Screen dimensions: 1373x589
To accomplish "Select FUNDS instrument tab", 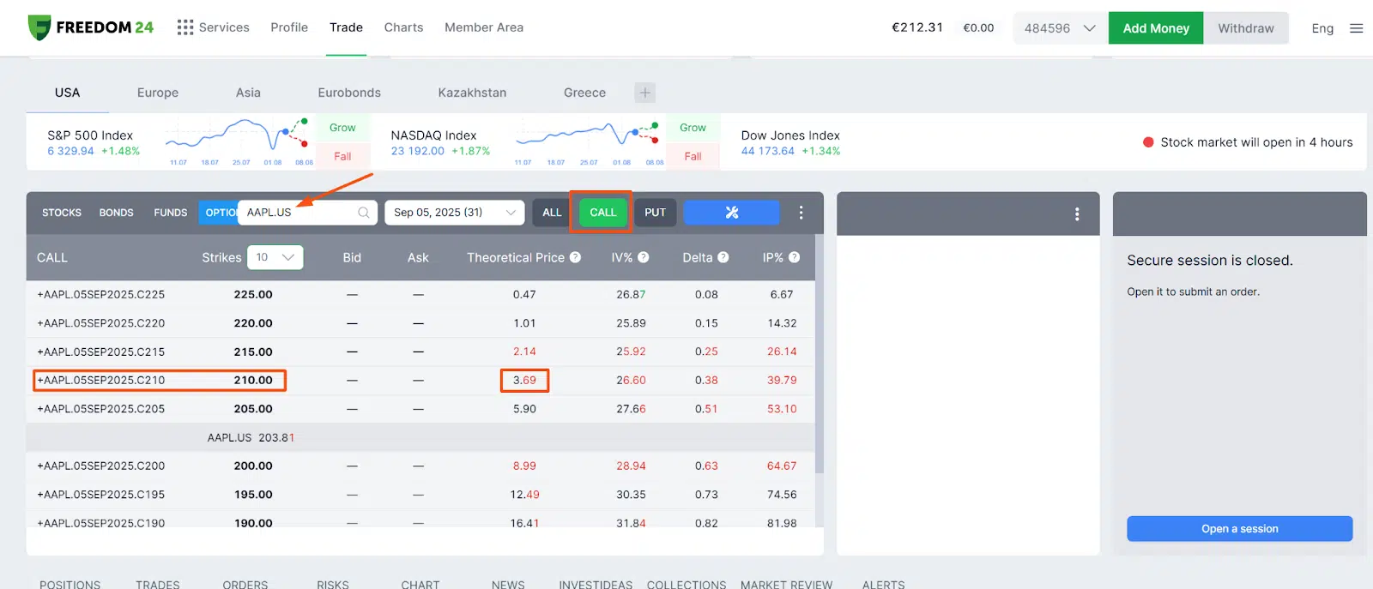I will click(170, 213).
